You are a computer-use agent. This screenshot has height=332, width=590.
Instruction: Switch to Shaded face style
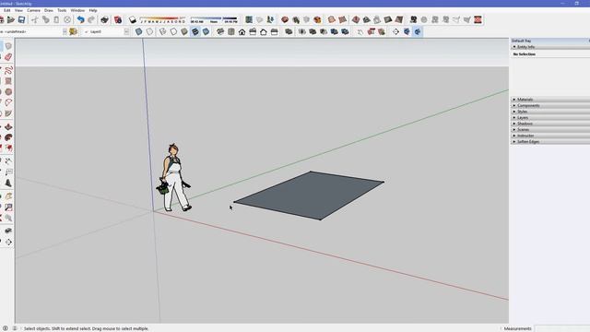click(184, 31)
